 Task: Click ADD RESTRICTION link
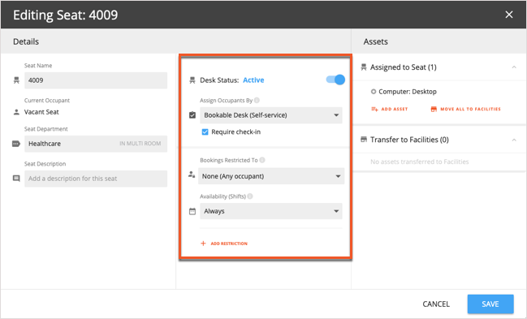pos(229,244)
